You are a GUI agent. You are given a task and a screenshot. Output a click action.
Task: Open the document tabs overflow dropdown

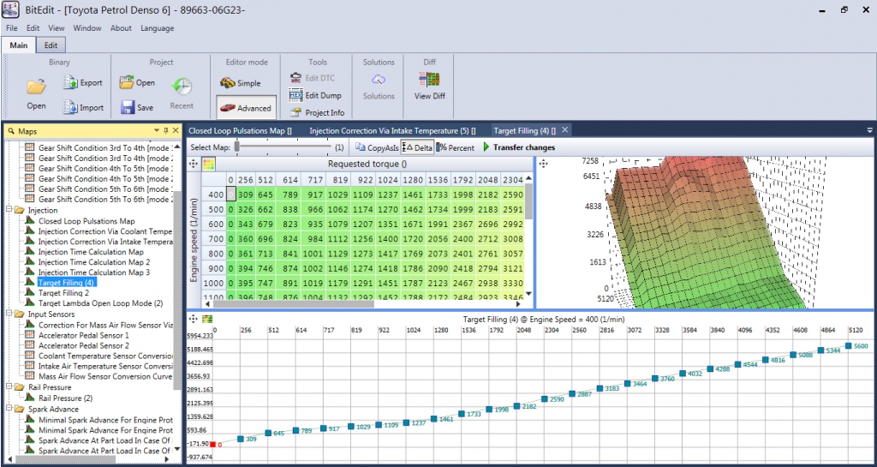click(x=870, y=129)
